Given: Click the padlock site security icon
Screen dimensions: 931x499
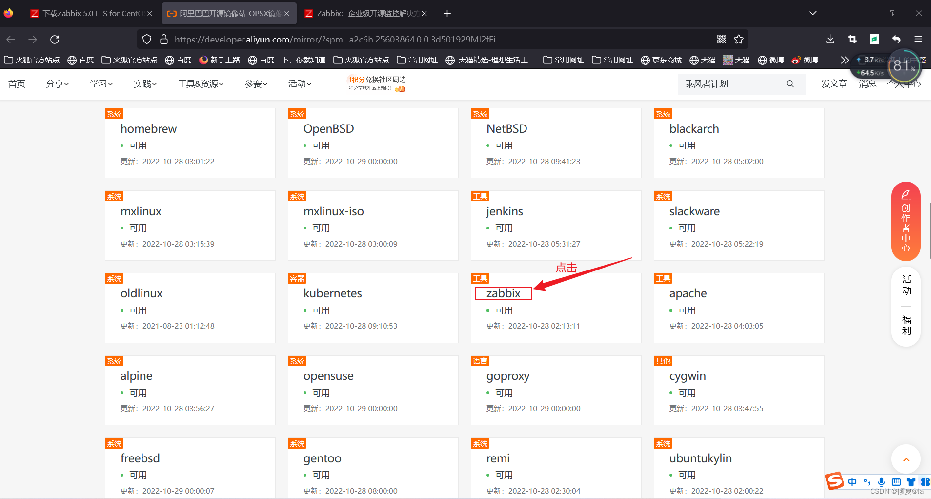Looking at the screenshot, I should 164,39.
